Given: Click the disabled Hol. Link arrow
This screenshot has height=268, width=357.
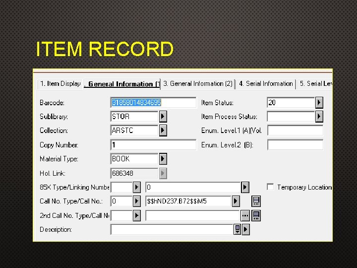Looking at the screenshot, I should pos(163,173).
